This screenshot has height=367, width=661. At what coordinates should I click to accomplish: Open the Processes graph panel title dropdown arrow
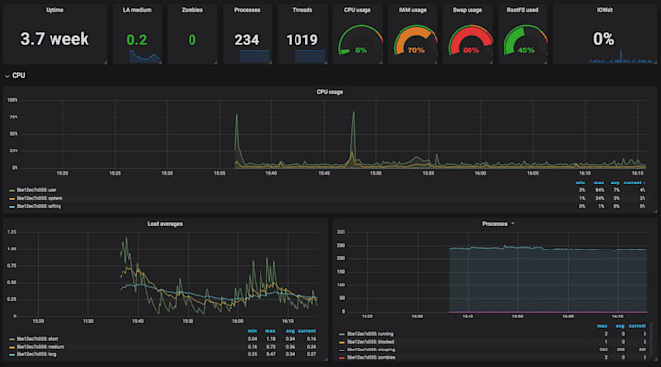[513, 224]
